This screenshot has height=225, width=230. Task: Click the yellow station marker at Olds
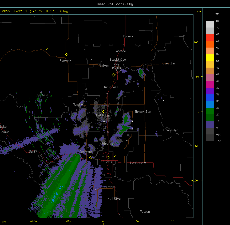click(104, 111)
